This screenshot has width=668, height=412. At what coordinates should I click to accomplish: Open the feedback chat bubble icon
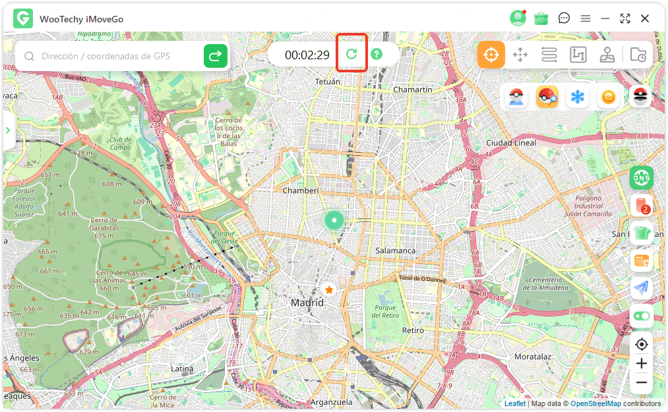564,18
